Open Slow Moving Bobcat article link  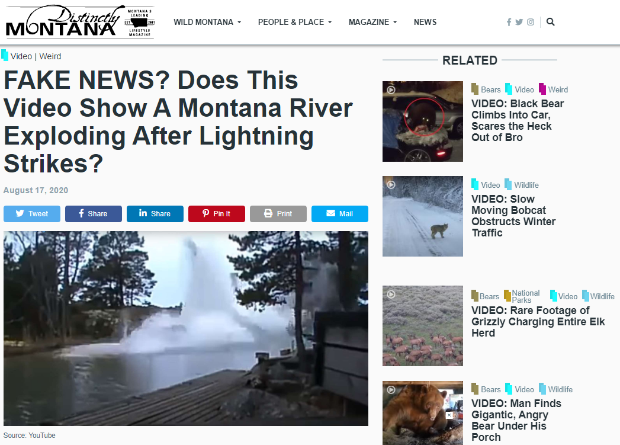click(x=513, y=216)
